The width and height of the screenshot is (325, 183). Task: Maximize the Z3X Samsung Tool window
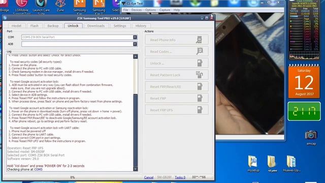point(207,18)
